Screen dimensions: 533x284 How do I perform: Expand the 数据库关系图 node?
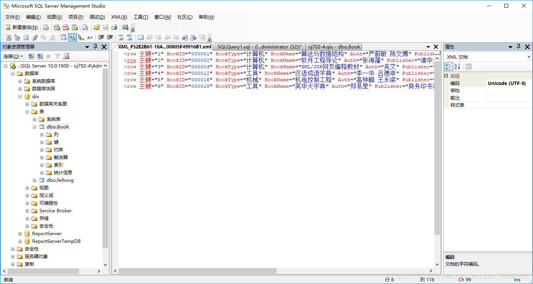point(27,104)
